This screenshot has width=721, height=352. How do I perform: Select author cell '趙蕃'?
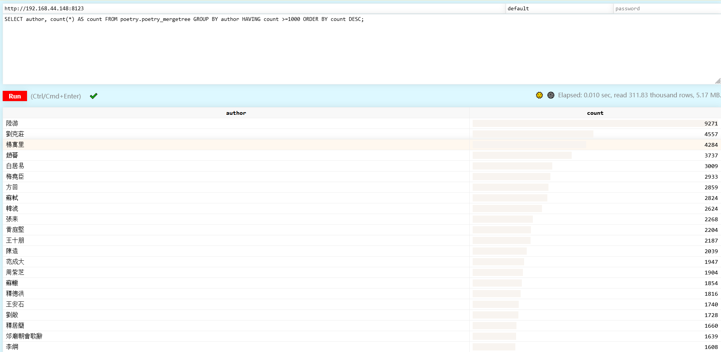[236, 155]
